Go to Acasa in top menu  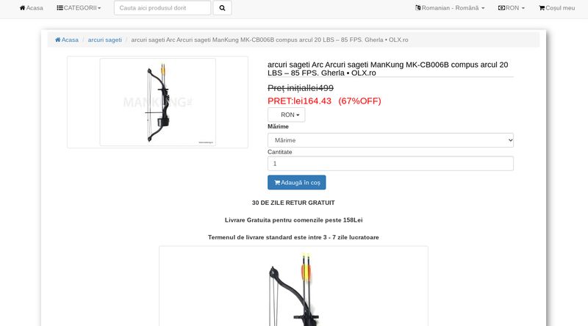(31, 8)
